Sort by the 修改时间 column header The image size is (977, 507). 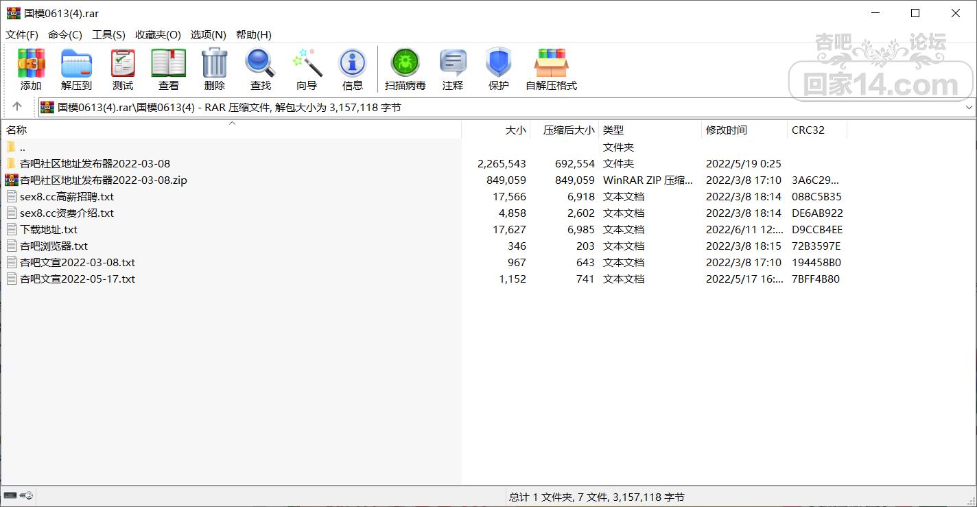pyautogui.click(x=744, y=130)
